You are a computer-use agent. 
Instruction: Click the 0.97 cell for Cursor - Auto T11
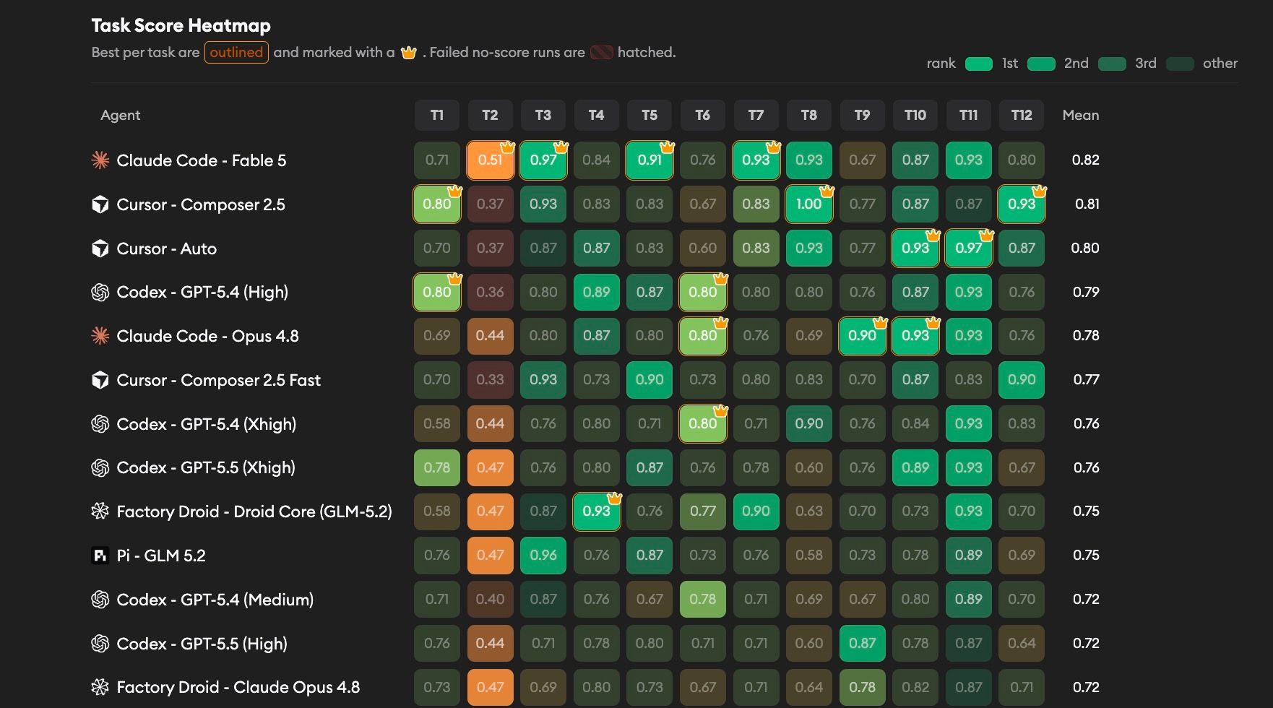click(x=969, y=249)
